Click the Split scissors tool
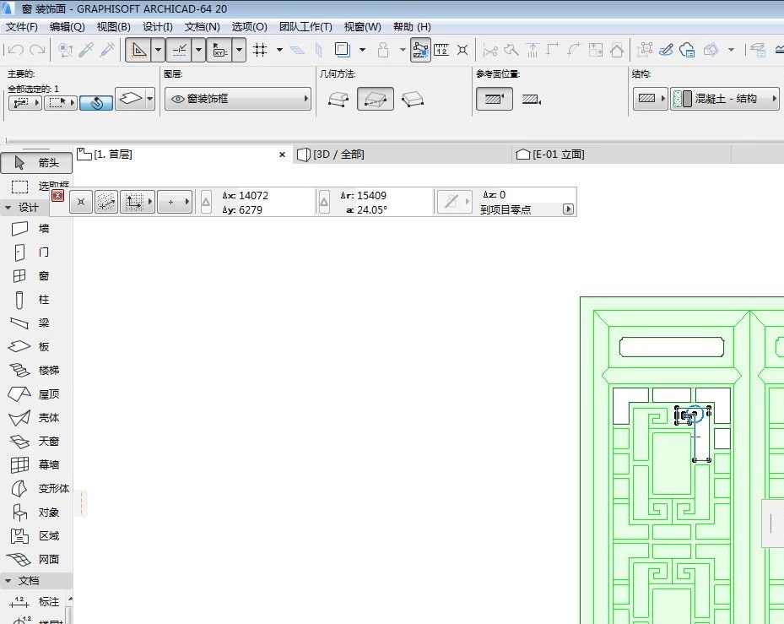 pyautogui.click(x=490, y=50)
